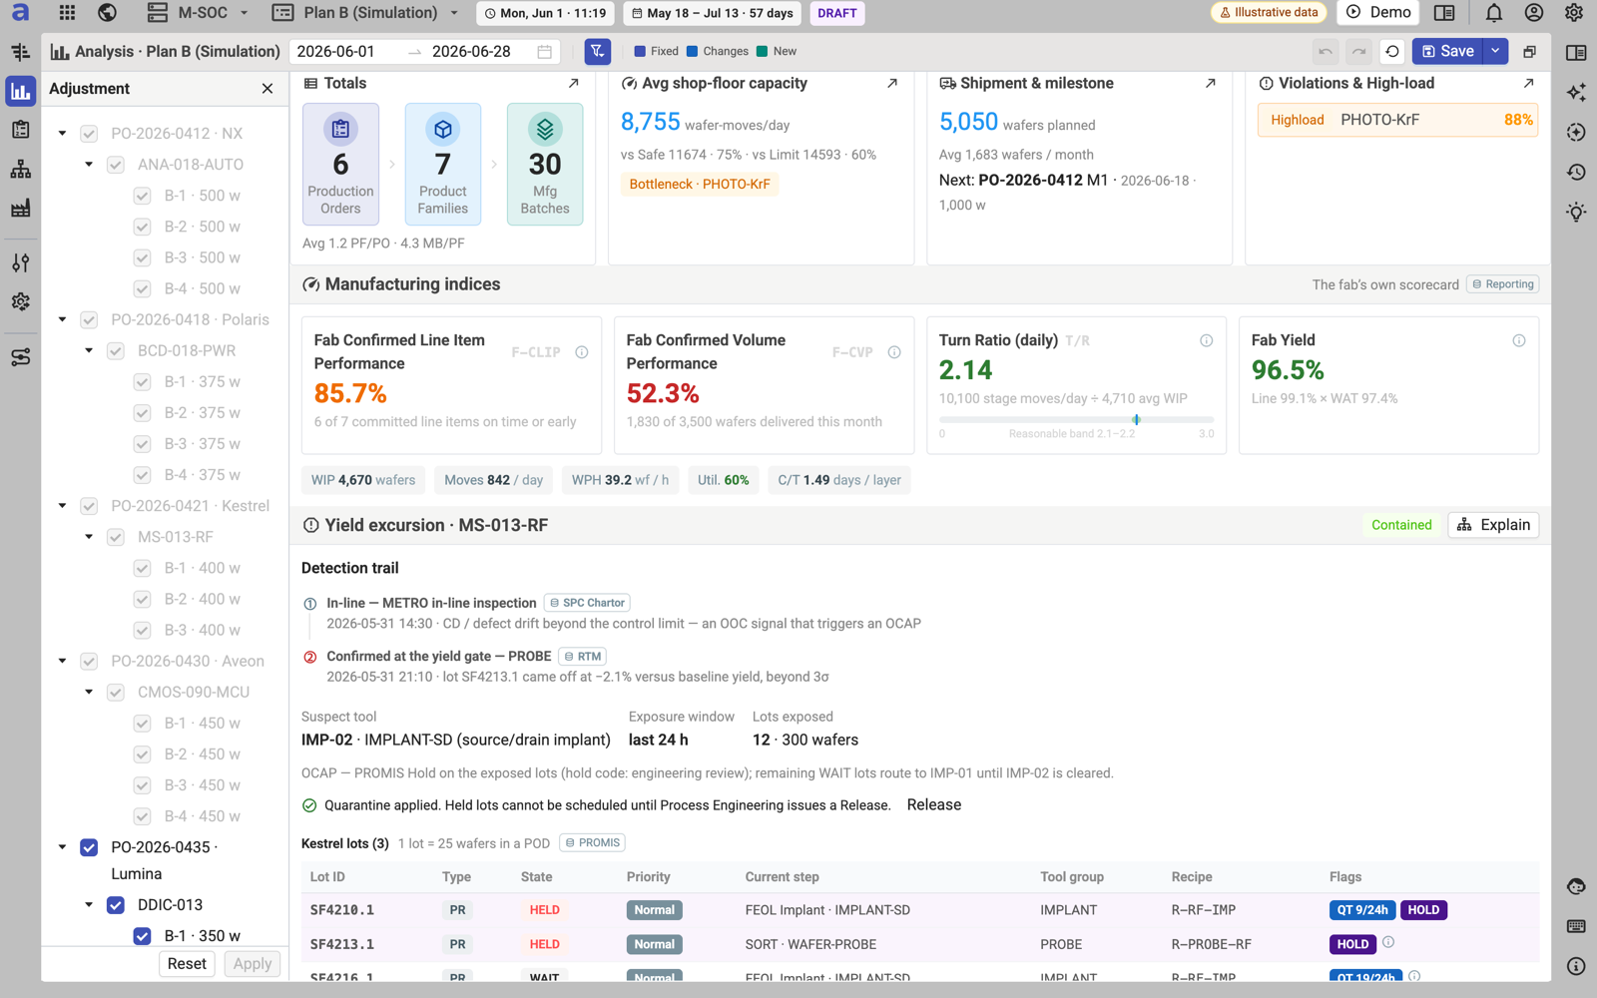Close the Adjustment panel

[x=267, y=89]
